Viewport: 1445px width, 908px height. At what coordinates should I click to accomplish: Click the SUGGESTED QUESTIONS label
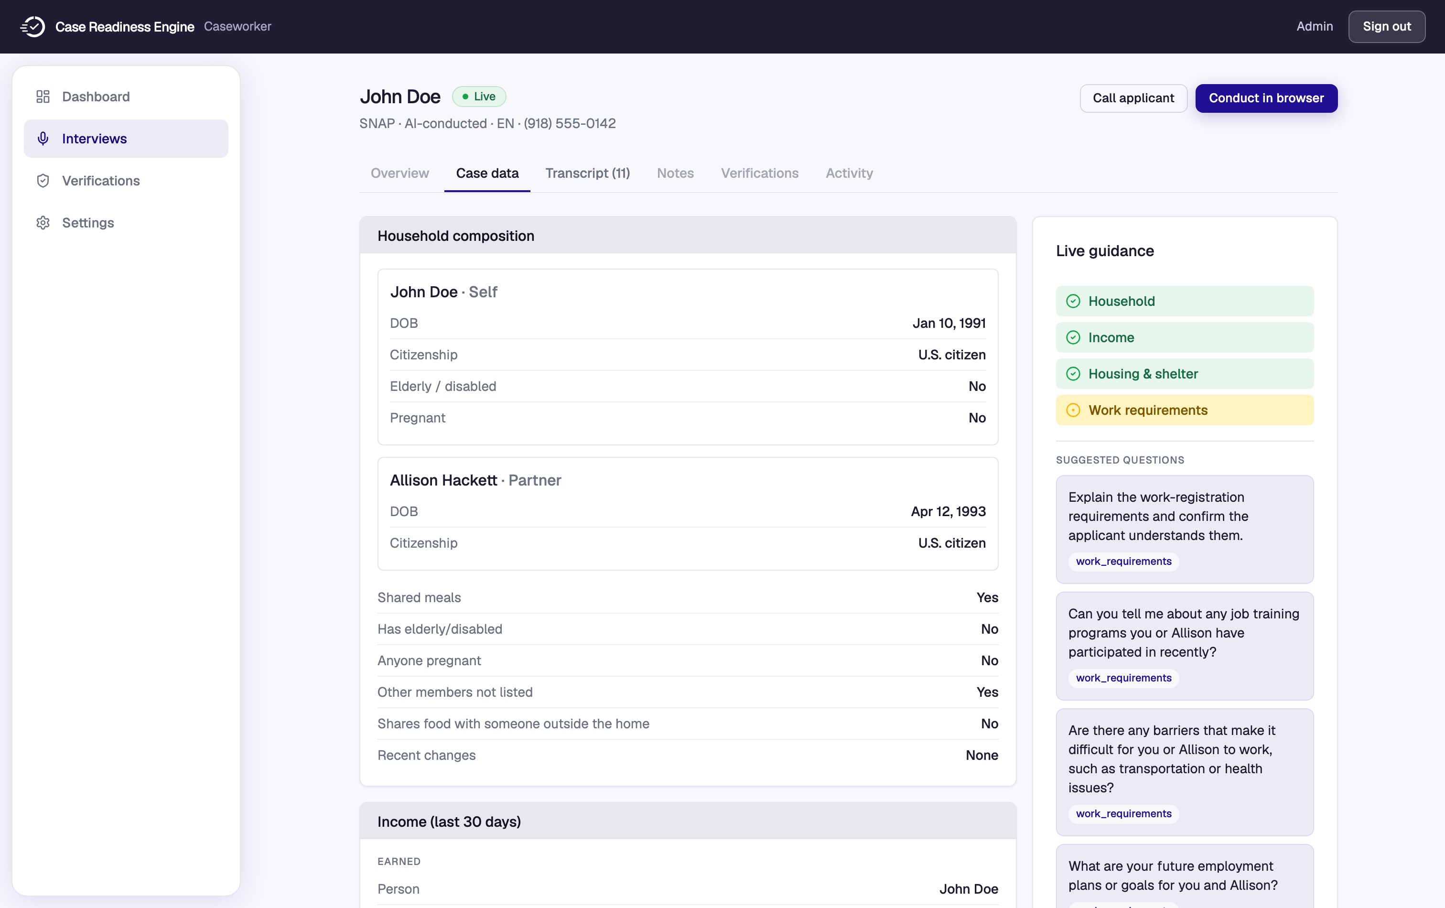pyautogui.click(x=1120, y=460)
